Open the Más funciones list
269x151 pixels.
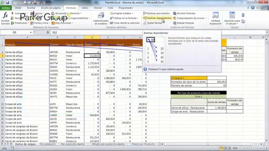coord(62,23)
